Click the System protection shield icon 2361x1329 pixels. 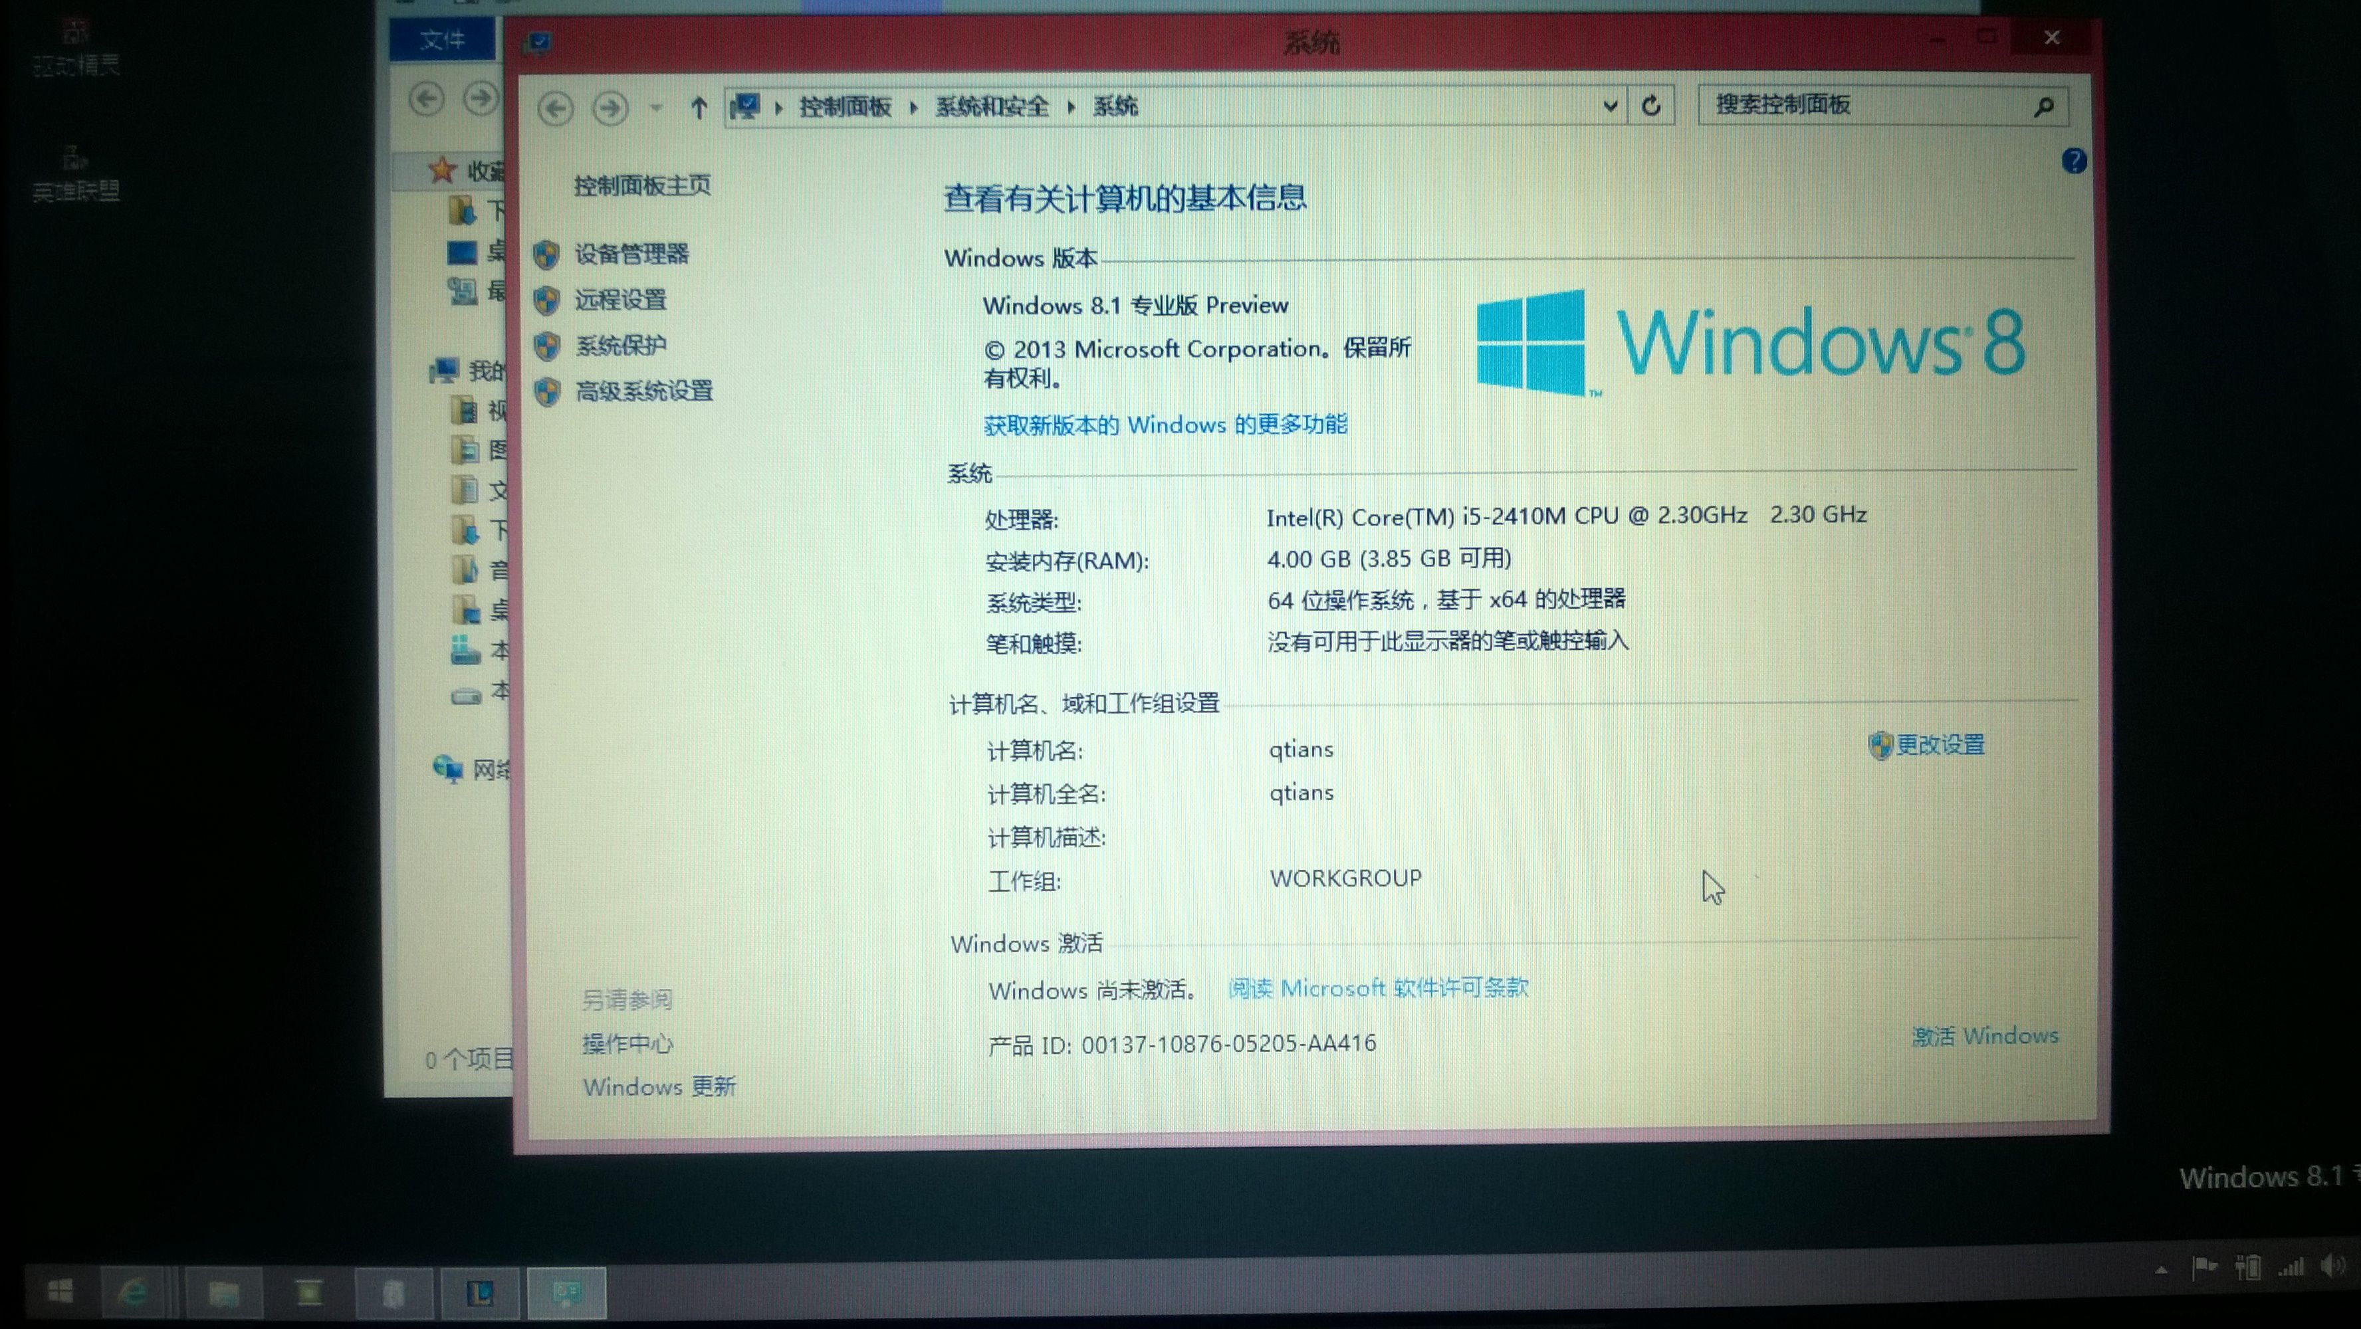pos(547,346)
